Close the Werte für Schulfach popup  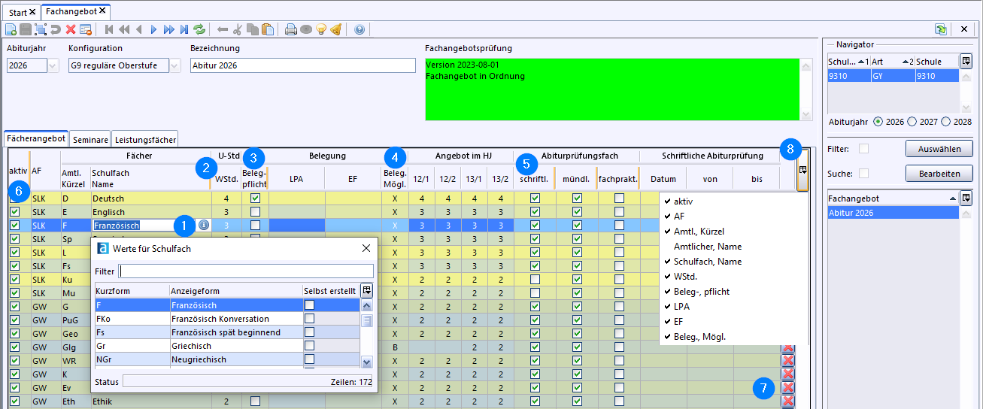tap(366, 248)
